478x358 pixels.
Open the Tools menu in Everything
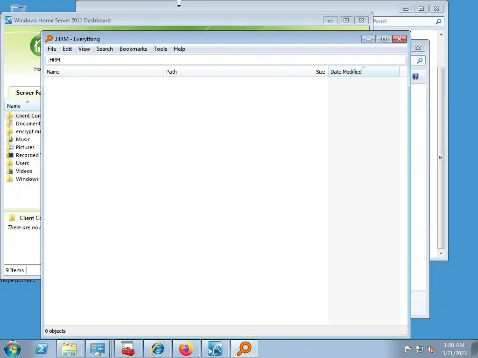click(161, 49)
